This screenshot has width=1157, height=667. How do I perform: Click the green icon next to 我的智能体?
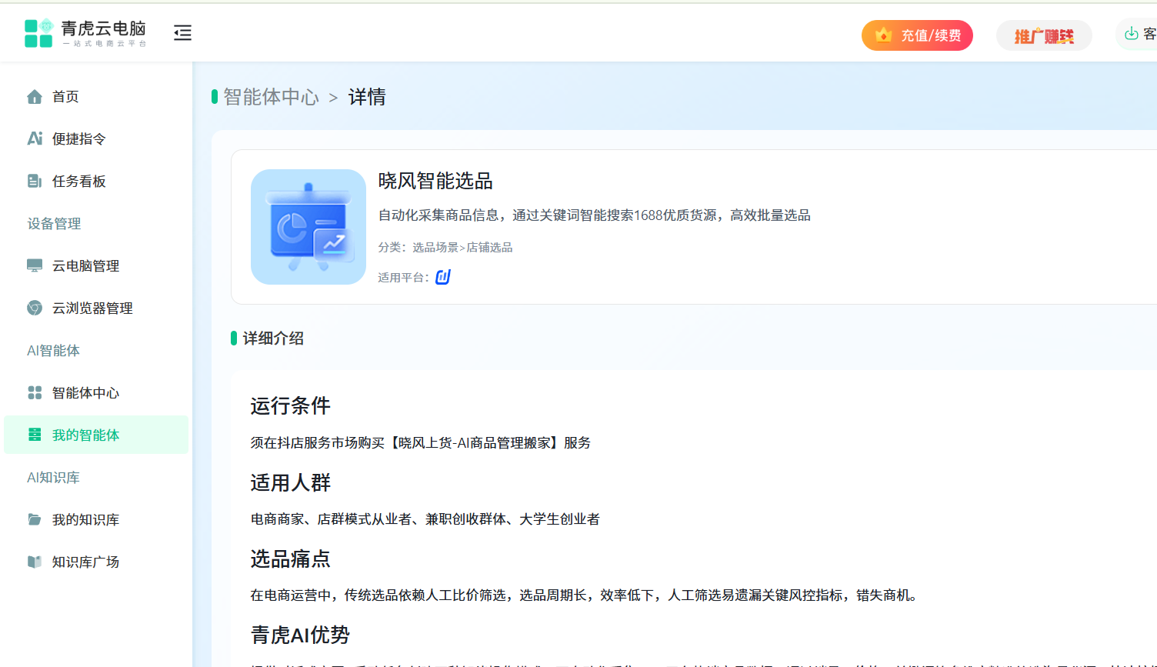click(35, 435)
